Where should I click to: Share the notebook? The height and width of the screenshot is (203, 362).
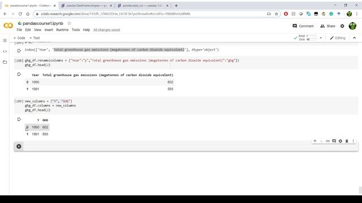coord(327,26)
